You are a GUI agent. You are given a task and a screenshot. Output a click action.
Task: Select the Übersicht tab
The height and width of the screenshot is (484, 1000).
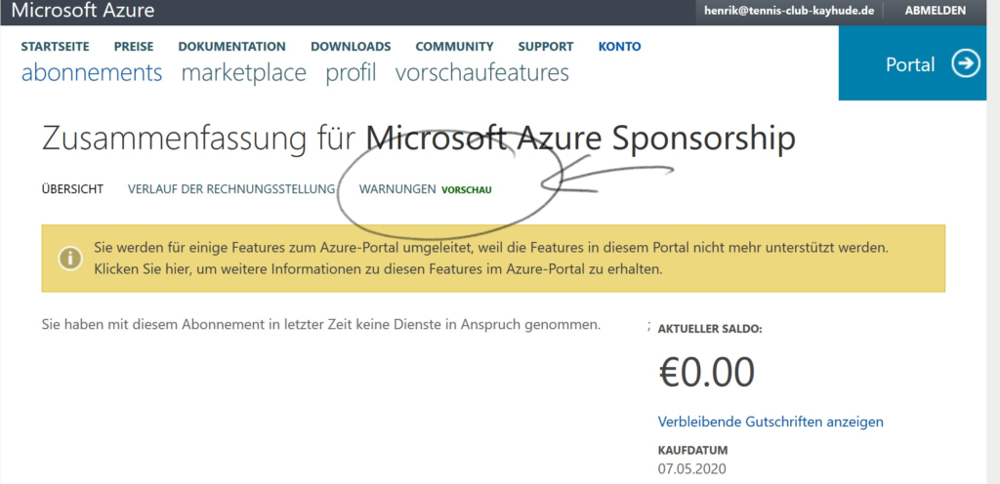[72, 189]
